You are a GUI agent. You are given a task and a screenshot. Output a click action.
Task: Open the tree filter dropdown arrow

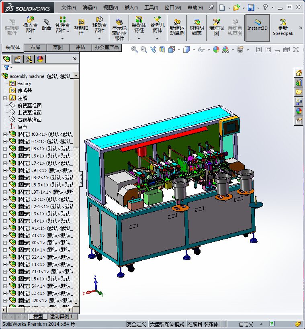pyautogui.click(x=12, y=67)
